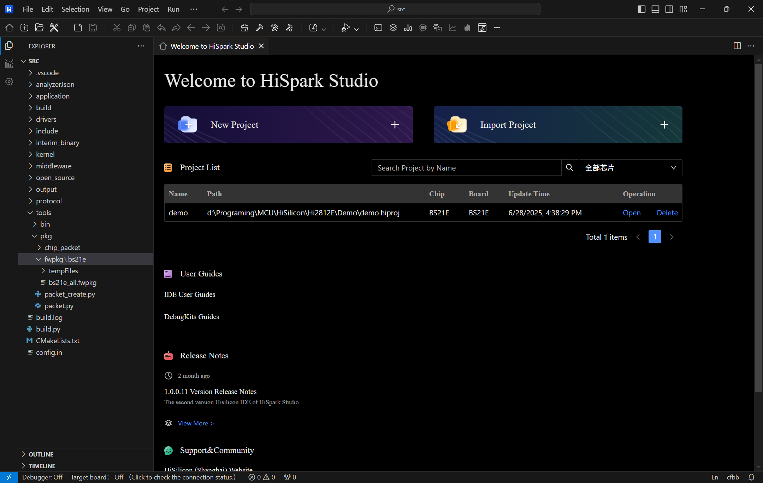Open the settings gear in activity bar
The width and height of the screenshot is (763, 483).
[x=9, y=82]
